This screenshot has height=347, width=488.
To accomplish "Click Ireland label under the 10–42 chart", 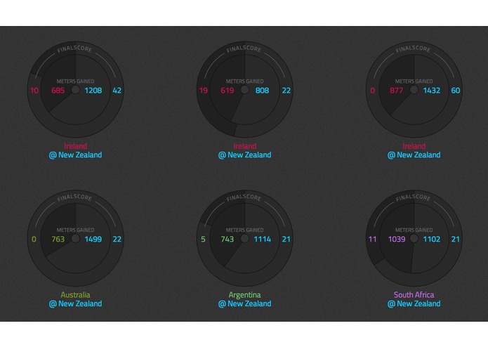I will click(76, 146).
